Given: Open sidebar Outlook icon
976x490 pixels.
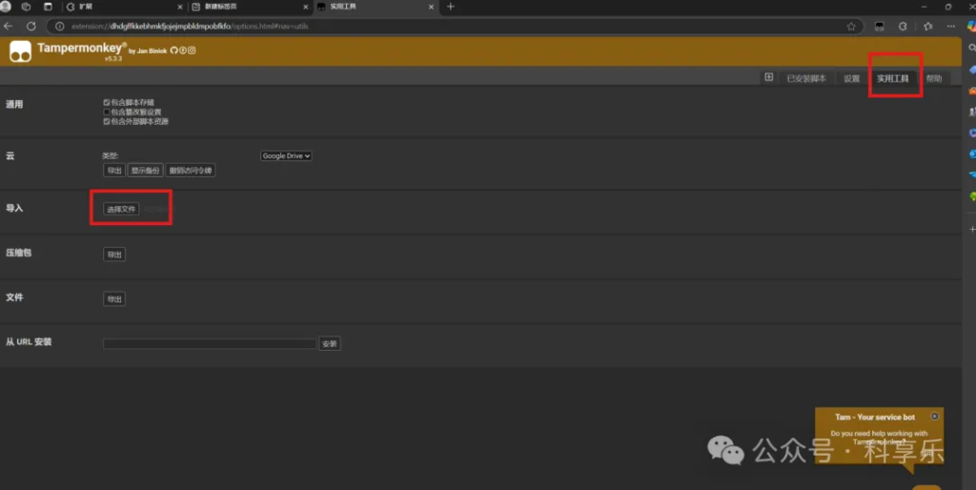Looking at the screenshot, I should pos(972,153).
